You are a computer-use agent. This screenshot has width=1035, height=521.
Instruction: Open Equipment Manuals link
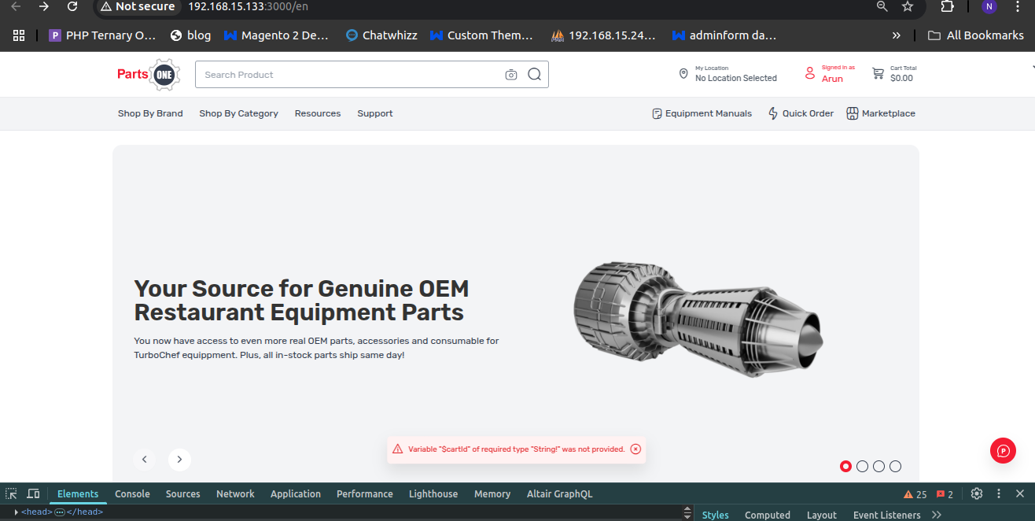(702, 113)
